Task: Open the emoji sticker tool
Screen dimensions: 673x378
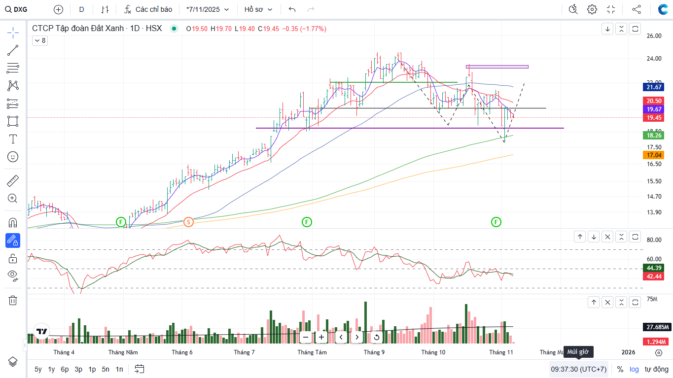Action: click(x=13, y=157)
